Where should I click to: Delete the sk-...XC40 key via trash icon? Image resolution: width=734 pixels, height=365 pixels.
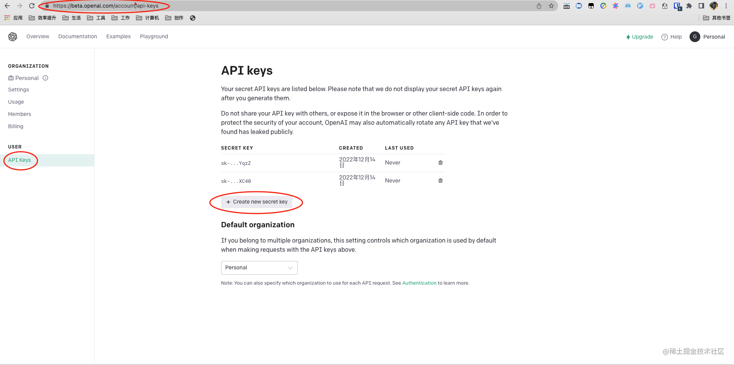point(440,180)
